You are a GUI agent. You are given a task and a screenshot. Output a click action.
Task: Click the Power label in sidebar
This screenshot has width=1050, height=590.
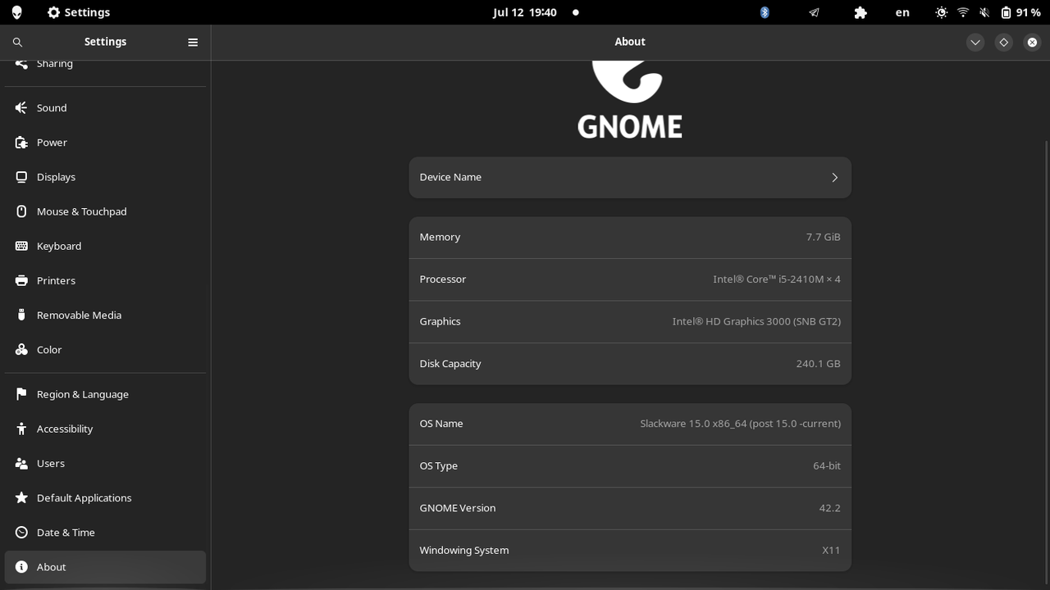point(52,143)
